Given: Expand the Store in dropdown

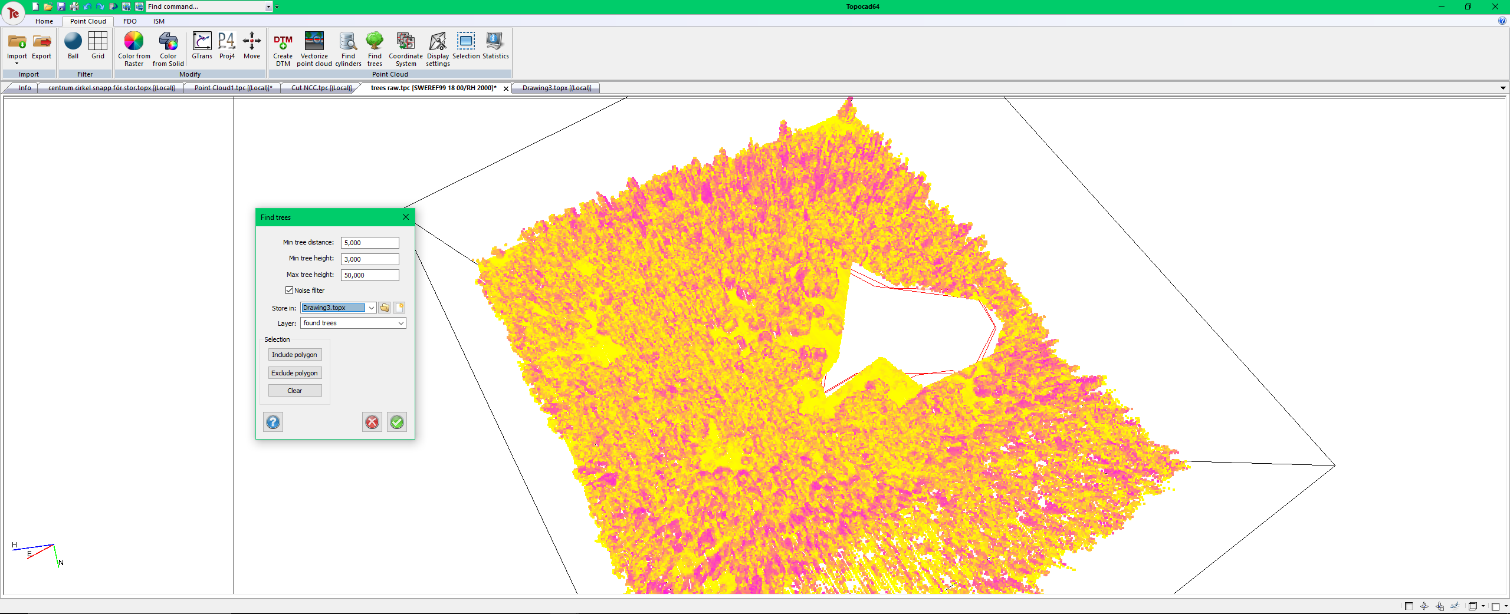Looking at the screenshot, I should tap(371, 308).
